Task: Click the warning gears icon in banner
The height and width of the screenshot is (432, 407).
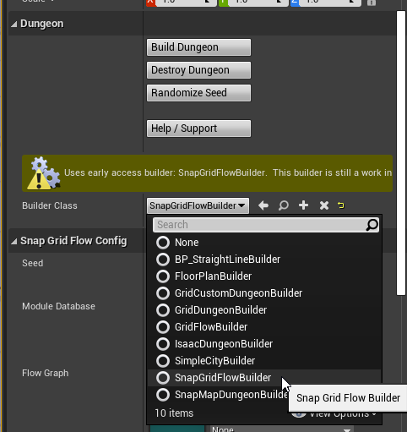Action: click(43, 173)
